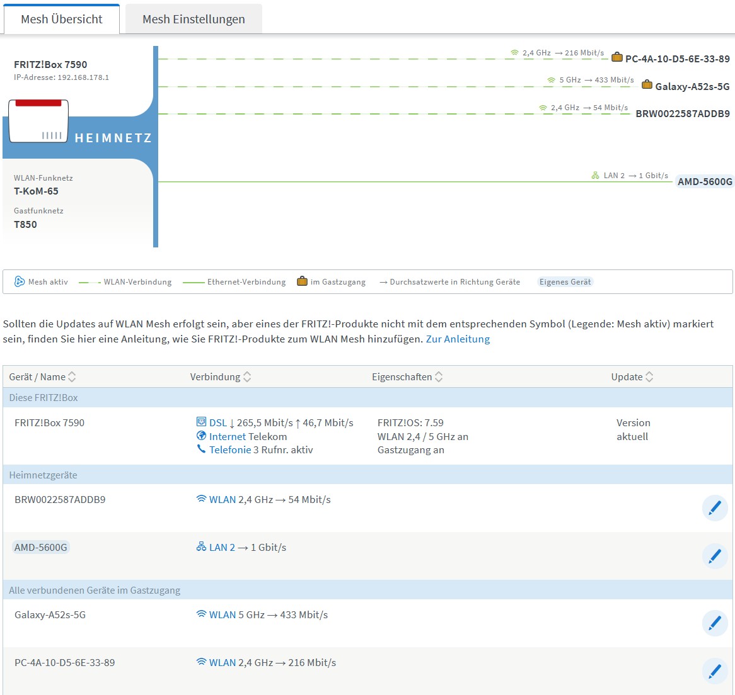Click the globe icon beside Internet Telekom
Viewport: 735px width, 695px height.
[201, 436]
